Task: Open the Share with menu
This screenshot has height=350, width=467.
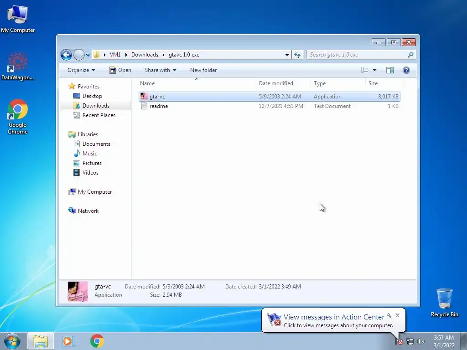Action: [160, 70]
